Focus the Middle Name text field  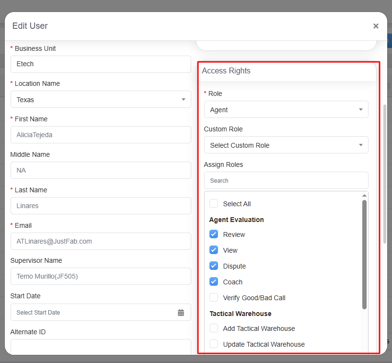click(101, 170)
